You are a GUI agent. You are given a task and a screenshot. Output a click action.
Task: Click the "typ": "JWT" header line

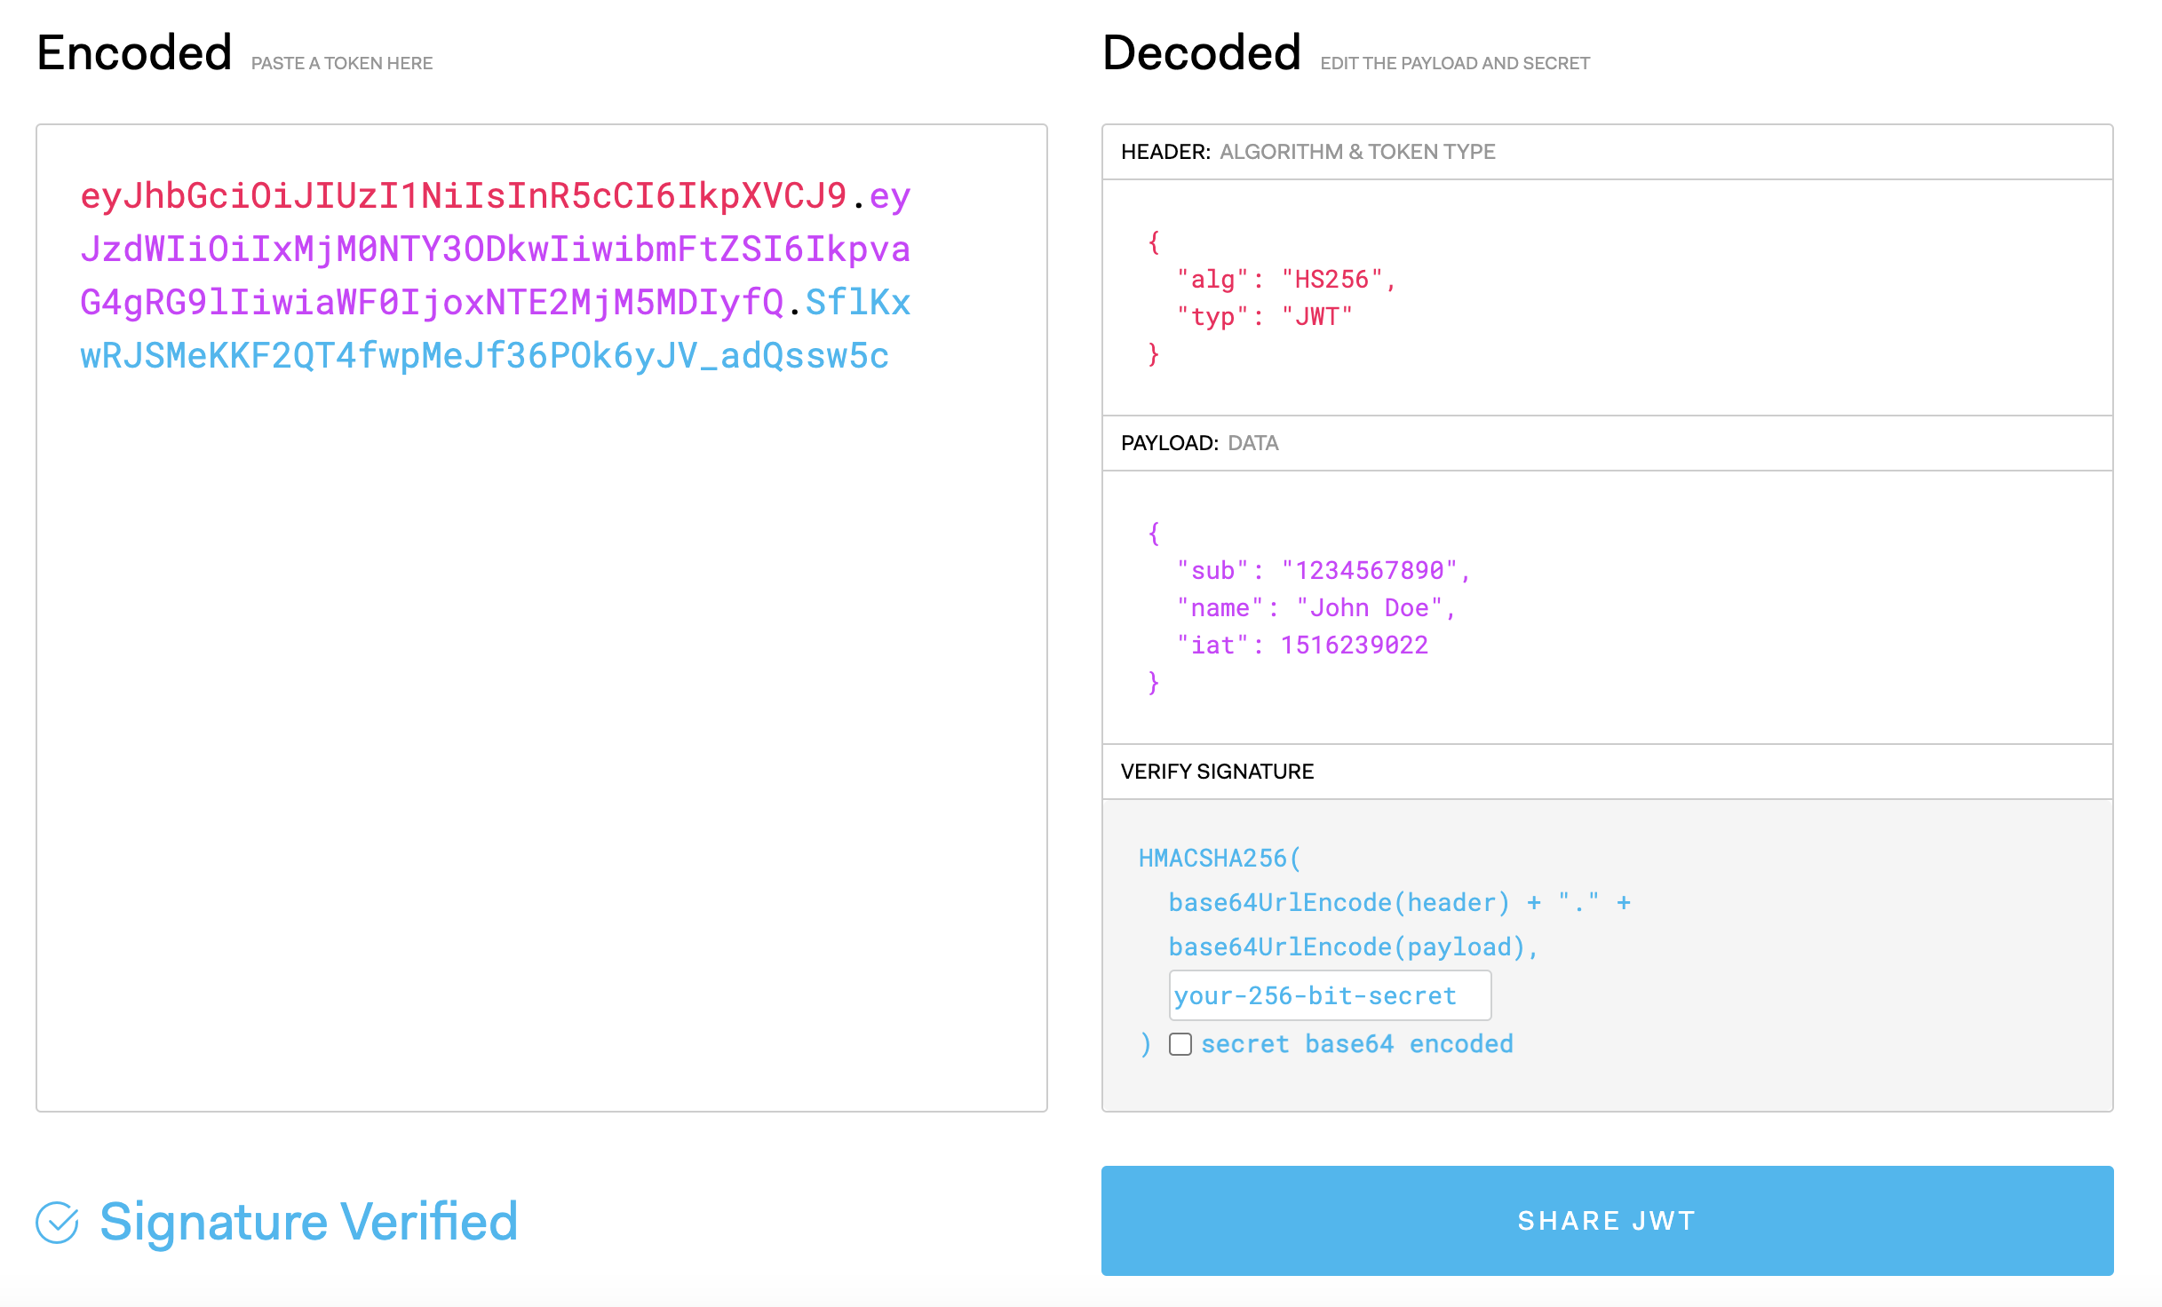click(1263, 317)
